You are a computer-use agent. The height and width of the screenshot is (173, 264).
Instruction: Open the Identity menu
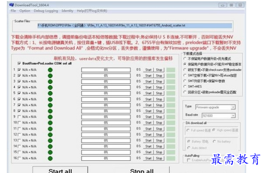coord(67,11)
